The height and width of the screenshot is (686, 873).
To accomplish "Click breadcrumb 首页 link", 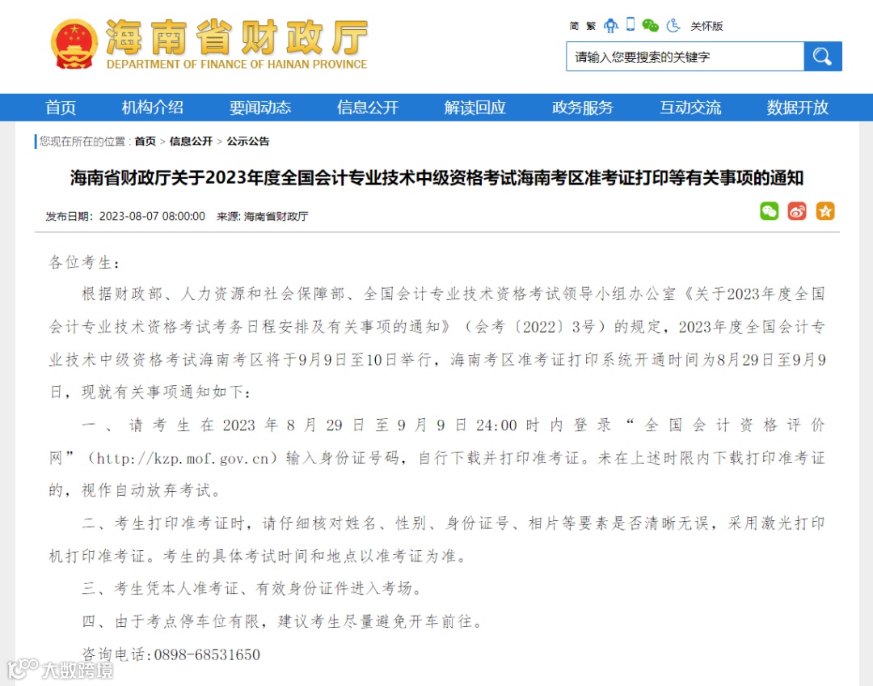I will pos(145,141).
